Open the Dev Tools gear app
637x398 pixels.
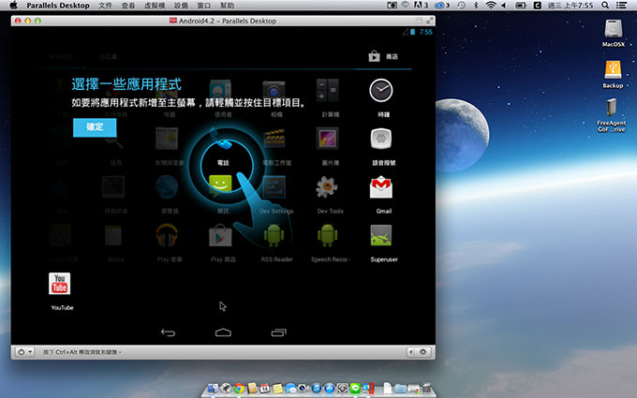click(x=327, y=186)
